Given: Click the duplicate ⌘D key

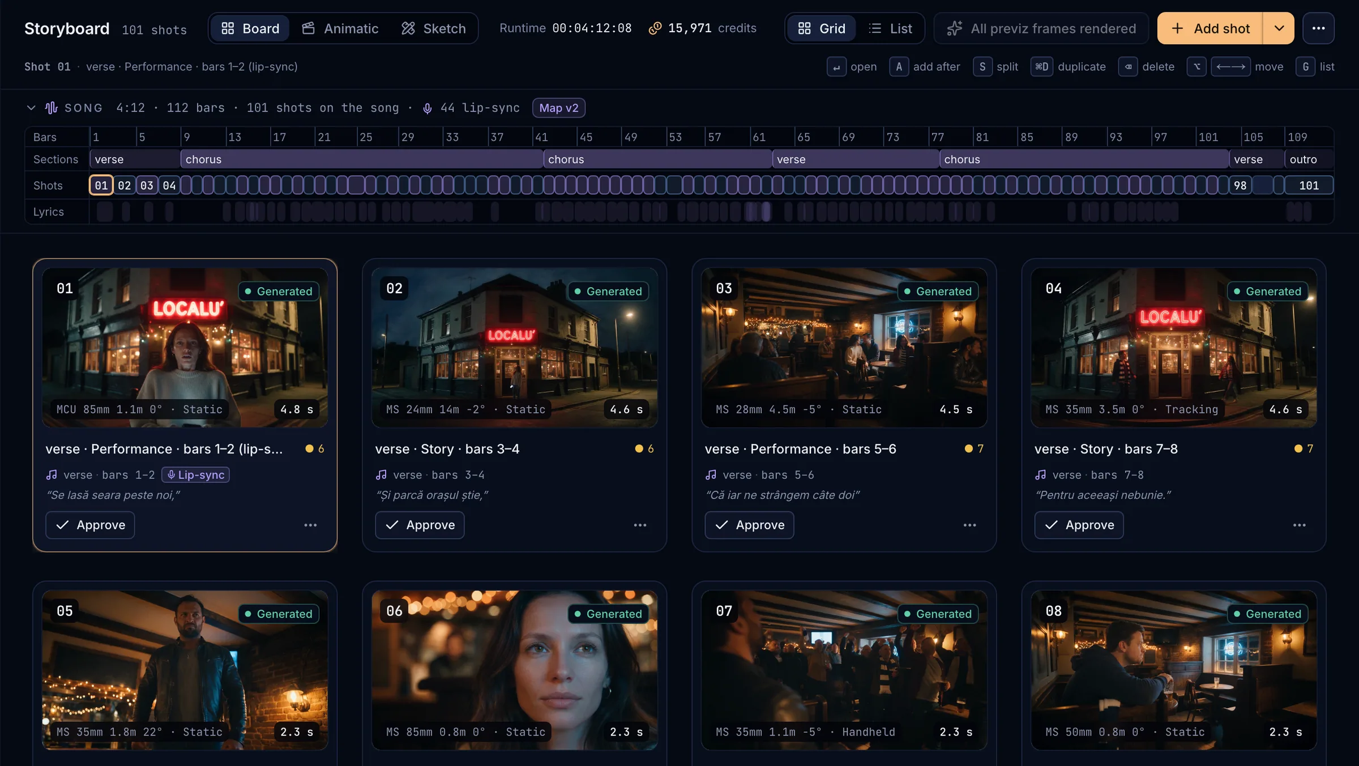Looking at the screenshot, I should (x=1042, y=67).
